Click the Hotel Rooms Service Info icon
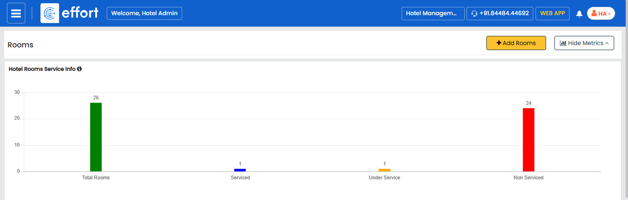This screenshot has height=200, width=628. [80, 69]
